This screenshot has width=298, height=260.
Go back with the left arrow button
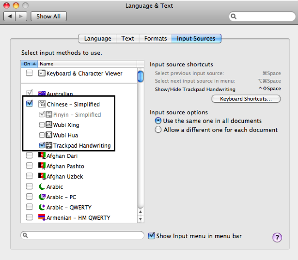pyautogui.click(x=10, y=16)
